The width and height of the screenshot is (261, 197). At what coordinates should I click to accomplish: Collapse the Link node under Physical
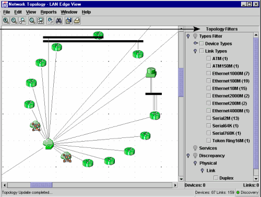202,170
